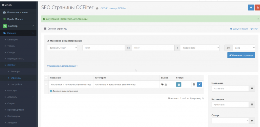Open the любом поле dropdown
The width and height of the screenshot is (260, 127).
pyautogui.click(x=200, y=48)
